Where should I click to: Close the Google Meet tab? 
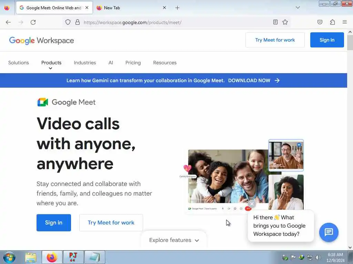87,8
